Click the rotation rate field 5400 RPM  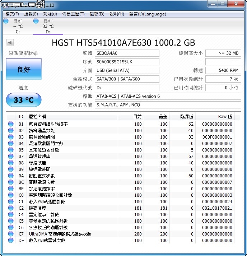(223, 70)
